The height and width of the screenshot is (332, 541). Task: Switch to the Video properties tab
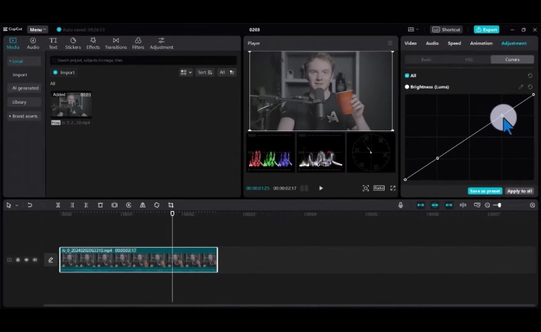pyautogui.click(x=410, y=43)
